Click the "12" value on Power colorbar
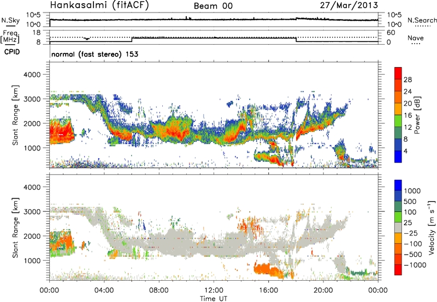Image resolution: width=437 pixels, height=302 pixels. point(408,128)
